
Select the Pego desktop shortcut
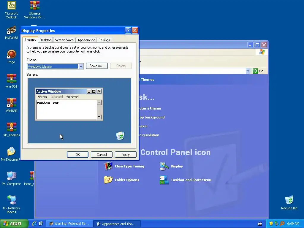click(12, 57)
